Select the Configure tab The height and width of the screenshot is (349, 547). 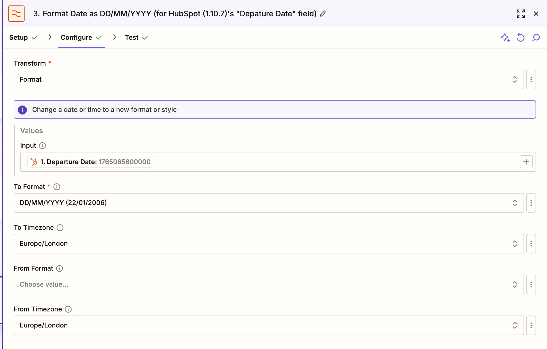tap(81, 38)
